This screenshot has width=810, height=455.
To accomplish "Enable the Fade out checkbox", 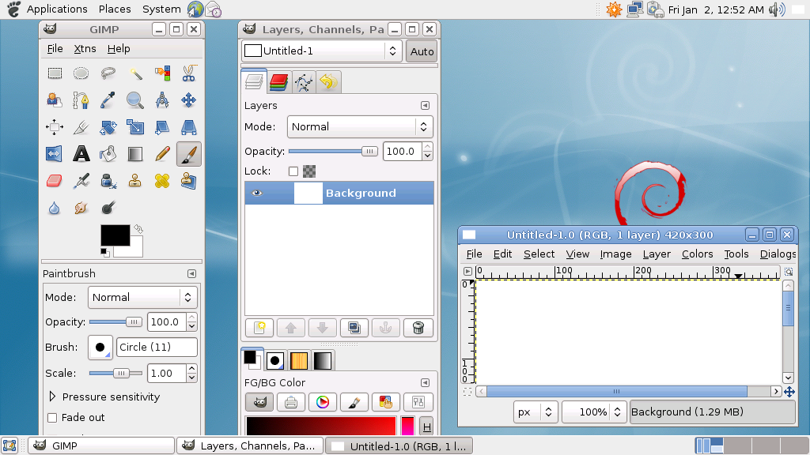I will pos(52,418).
